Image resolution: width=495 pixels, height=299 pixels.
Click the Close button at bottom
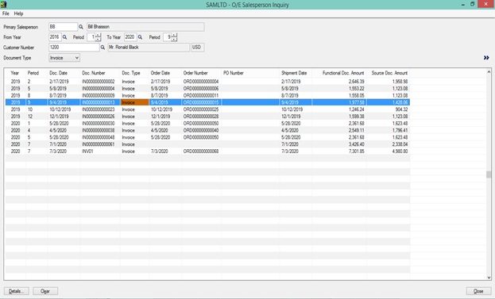click(x=478, y=291)
